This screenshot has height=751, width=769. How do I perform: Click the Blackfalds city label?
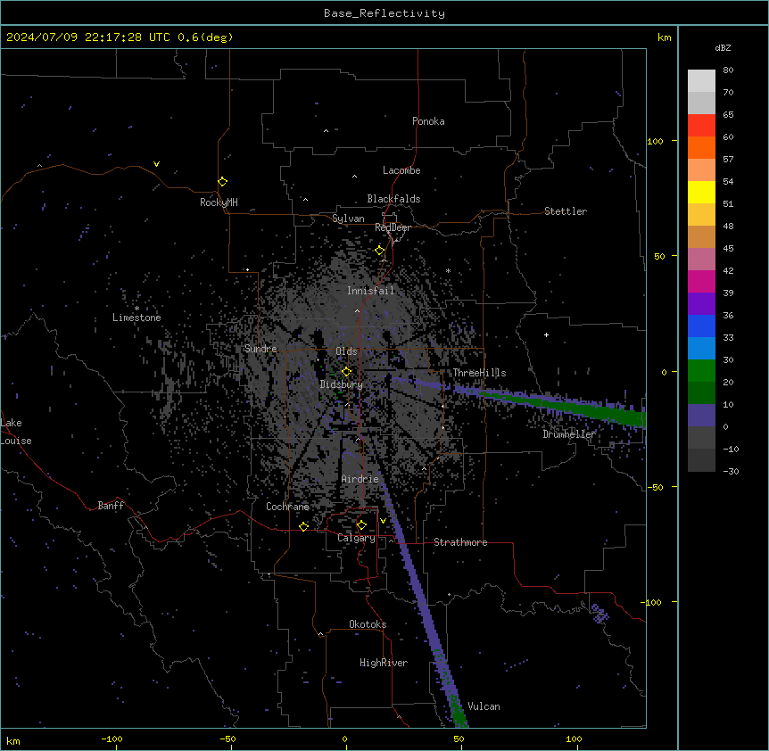pyautogui.click(x=393, y=199)
